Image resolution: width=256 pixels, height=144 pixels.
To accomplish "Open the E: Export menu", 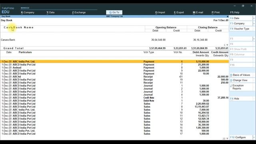I will pos(179,12).
